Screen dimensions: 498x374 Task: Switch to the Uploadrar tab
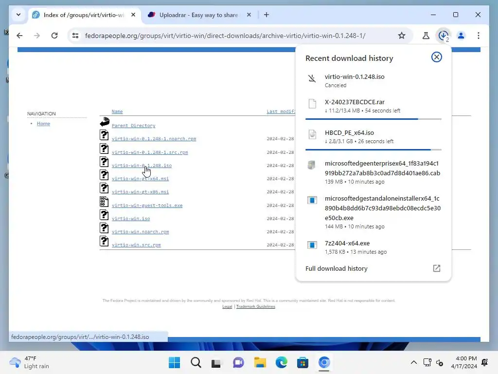198,15
